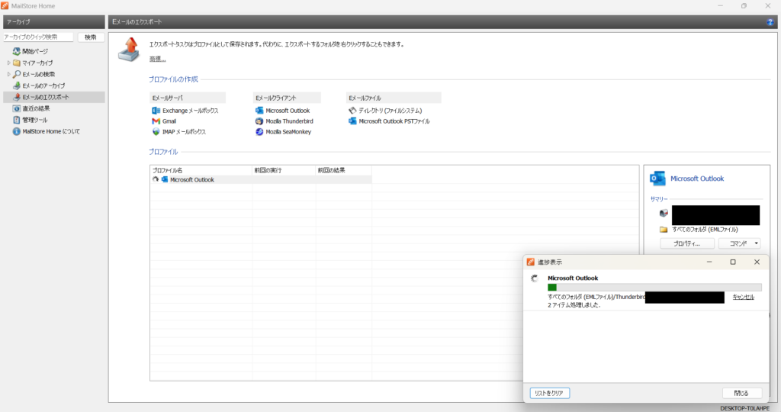Click the Mozilla SeaMonkey icon
Image resolution: width=781 pixels, height=412 pixels.
click(x=259, y=132)
